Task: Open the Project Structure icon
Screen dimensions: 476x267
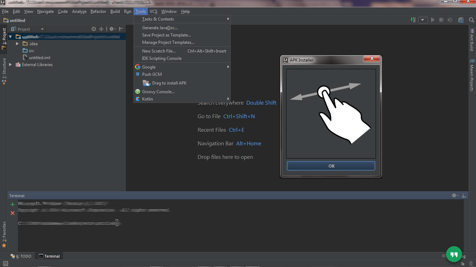Action: 461,20
